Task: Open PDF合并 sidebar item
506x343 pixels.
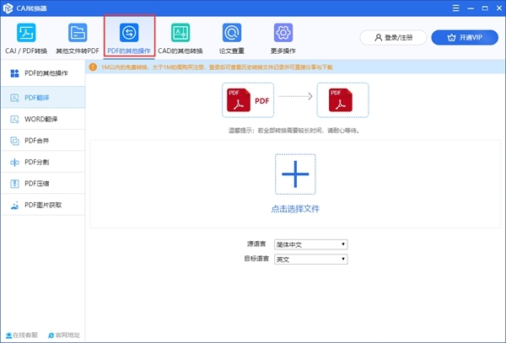Action: coord(42,141)
